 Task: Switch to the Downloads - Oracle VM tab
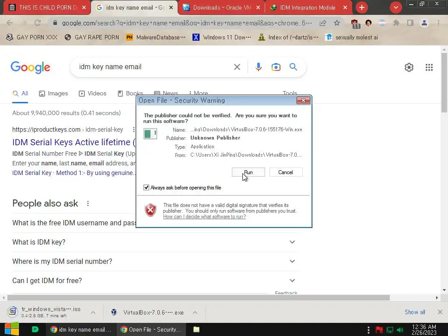221,7
